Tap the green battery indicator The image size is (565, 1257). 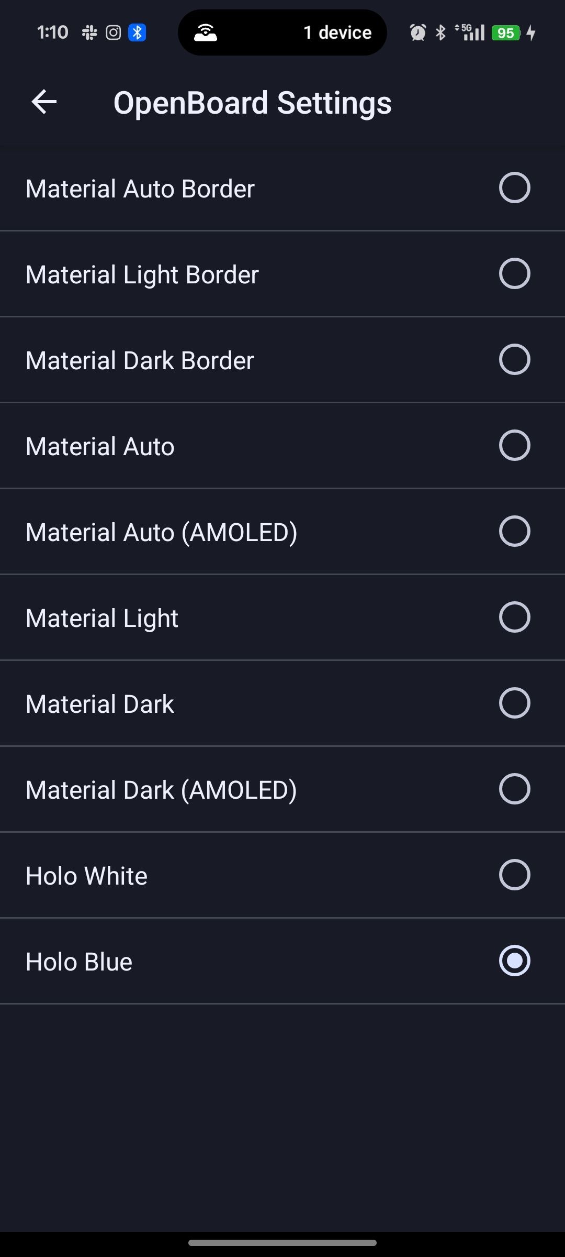coord(505,33)
